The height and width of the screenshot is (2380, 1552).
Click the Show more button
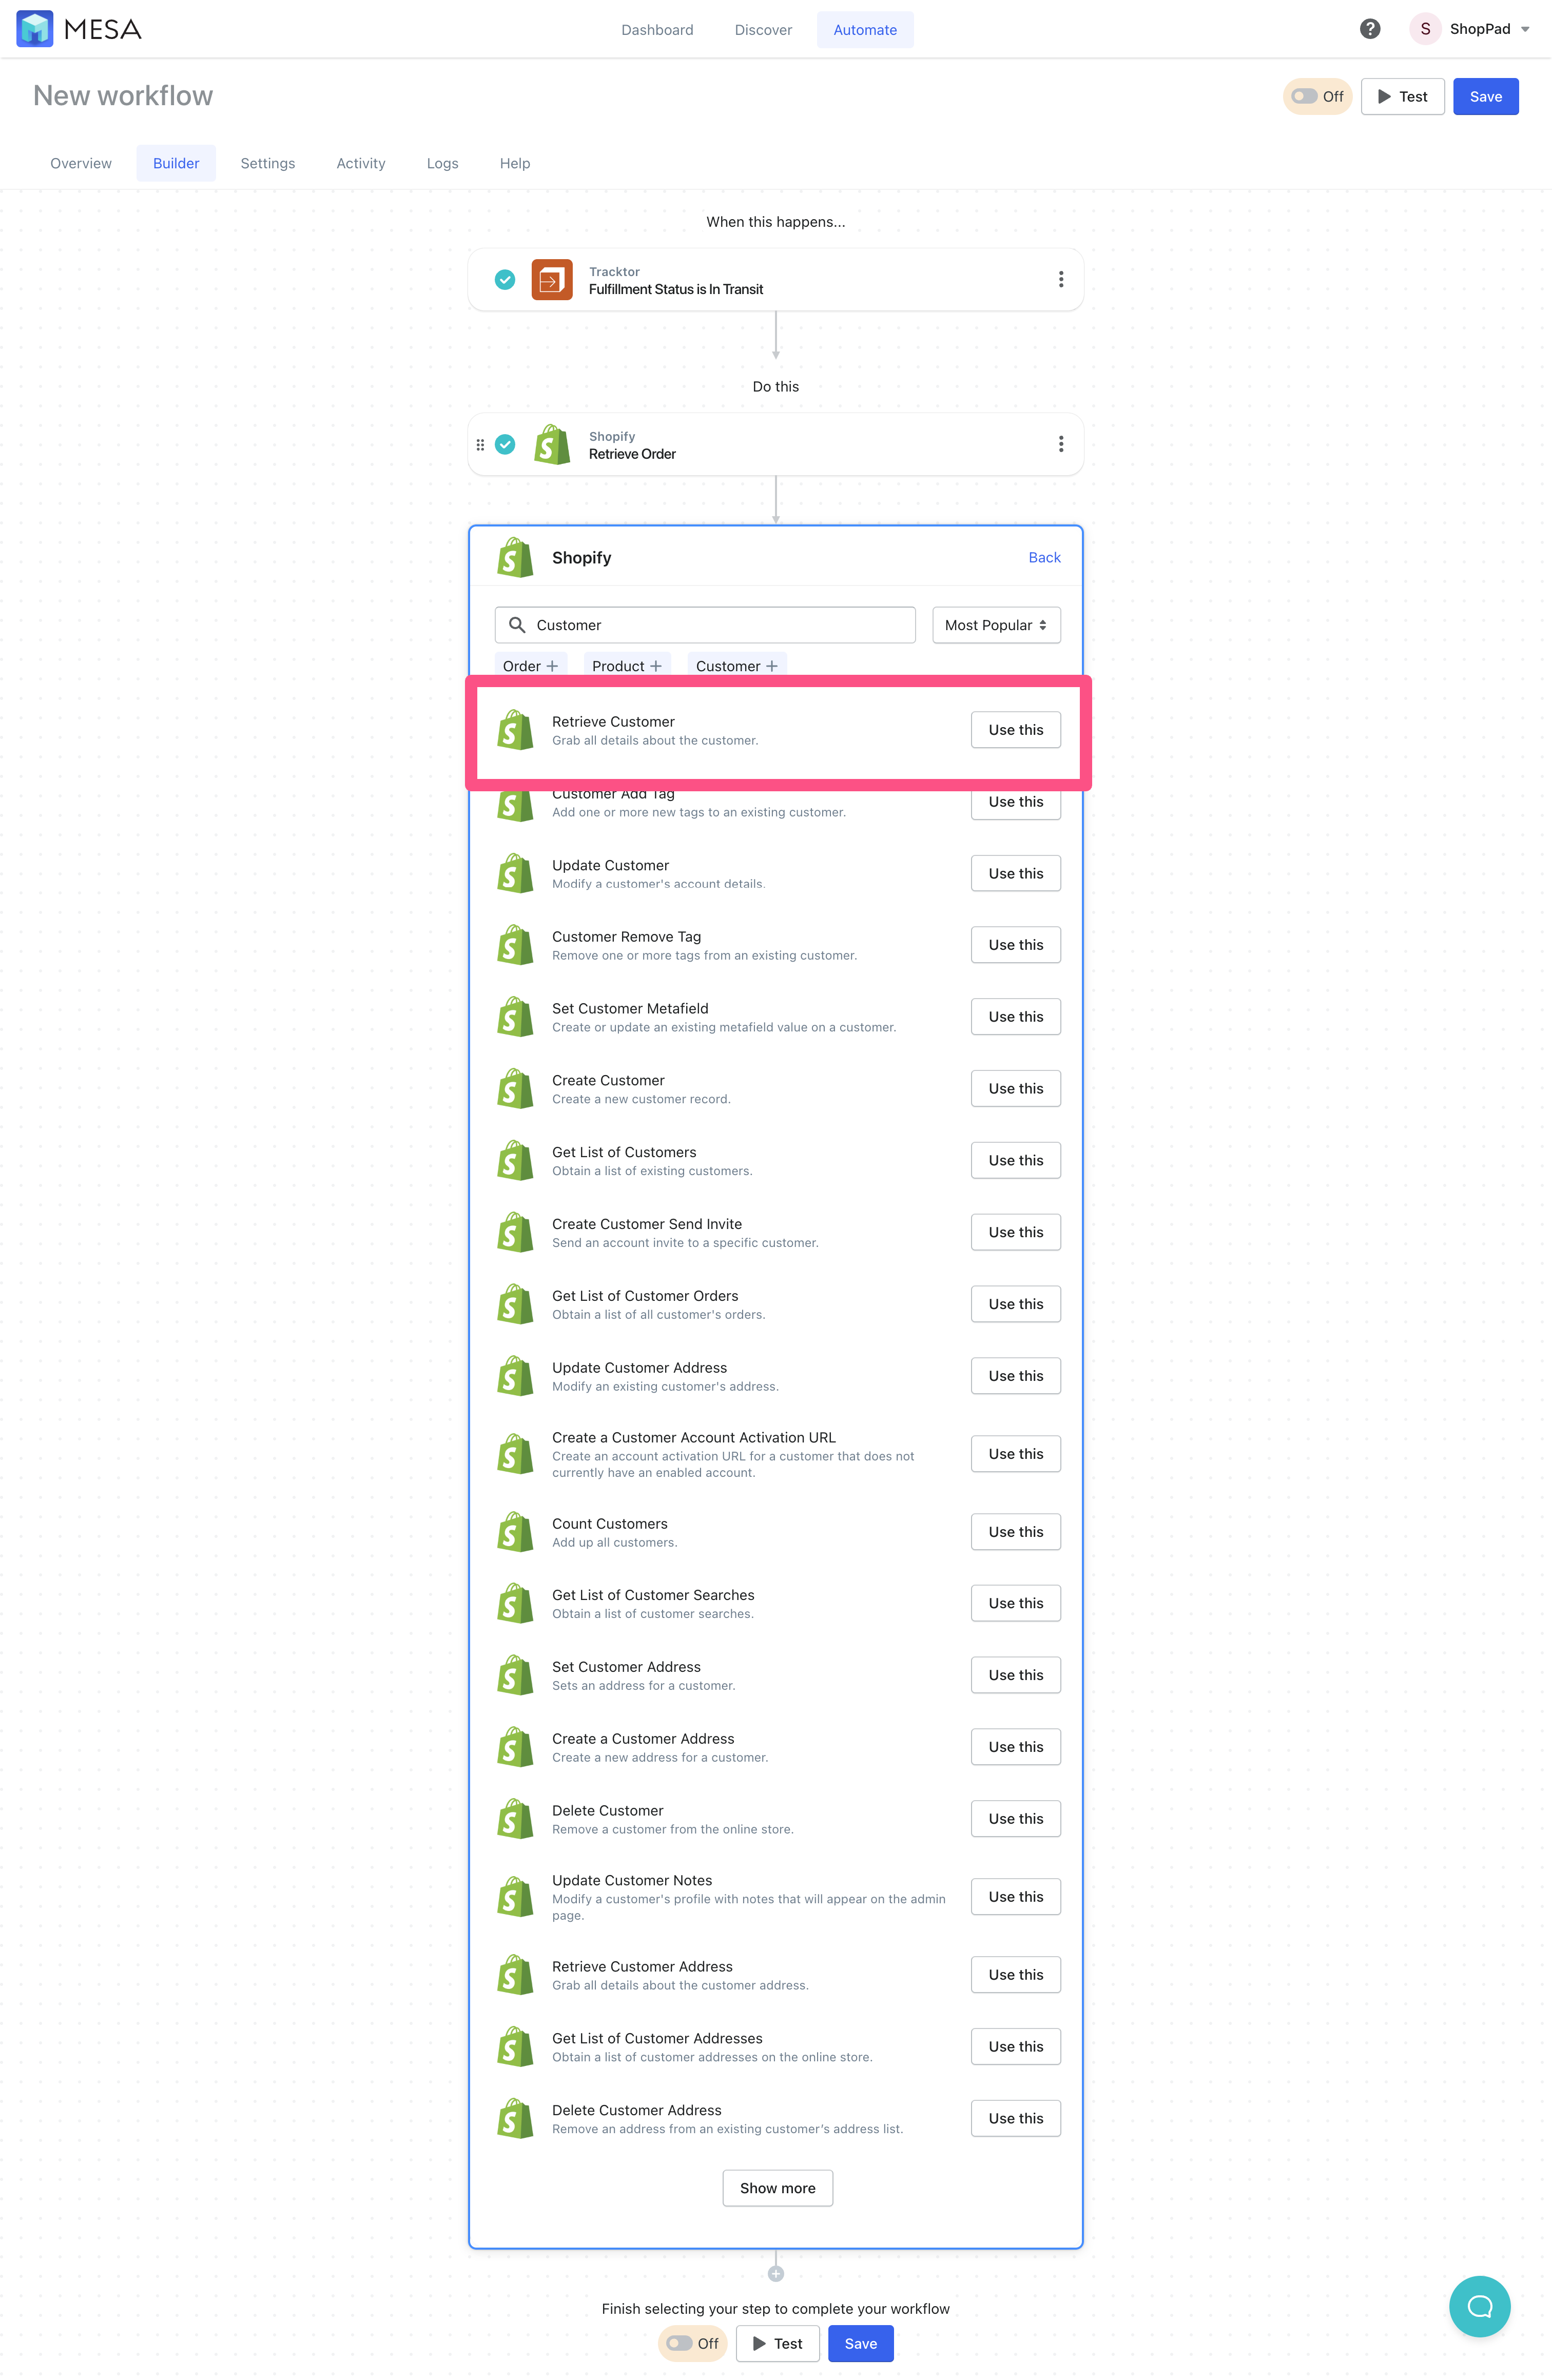coord(777,2188)
